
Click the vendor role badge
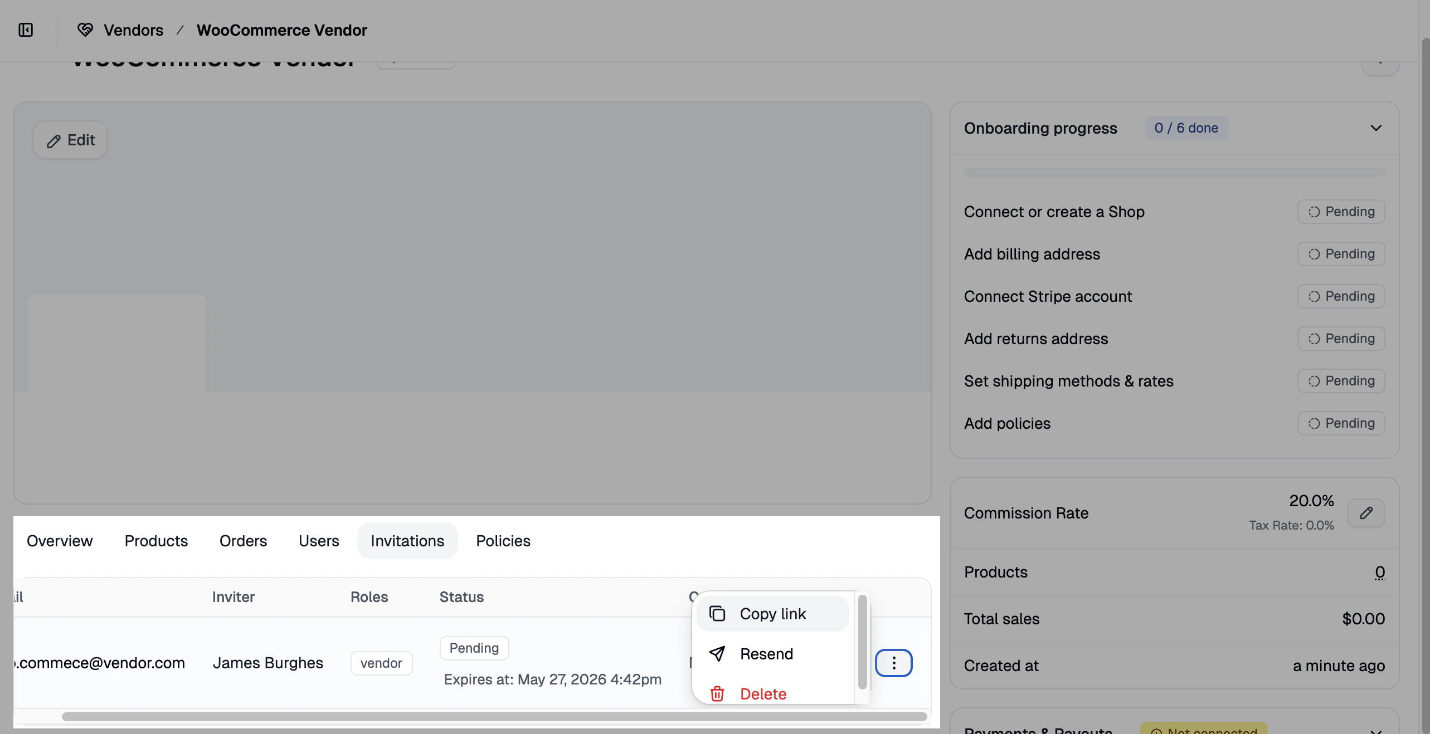click(381, 663)
